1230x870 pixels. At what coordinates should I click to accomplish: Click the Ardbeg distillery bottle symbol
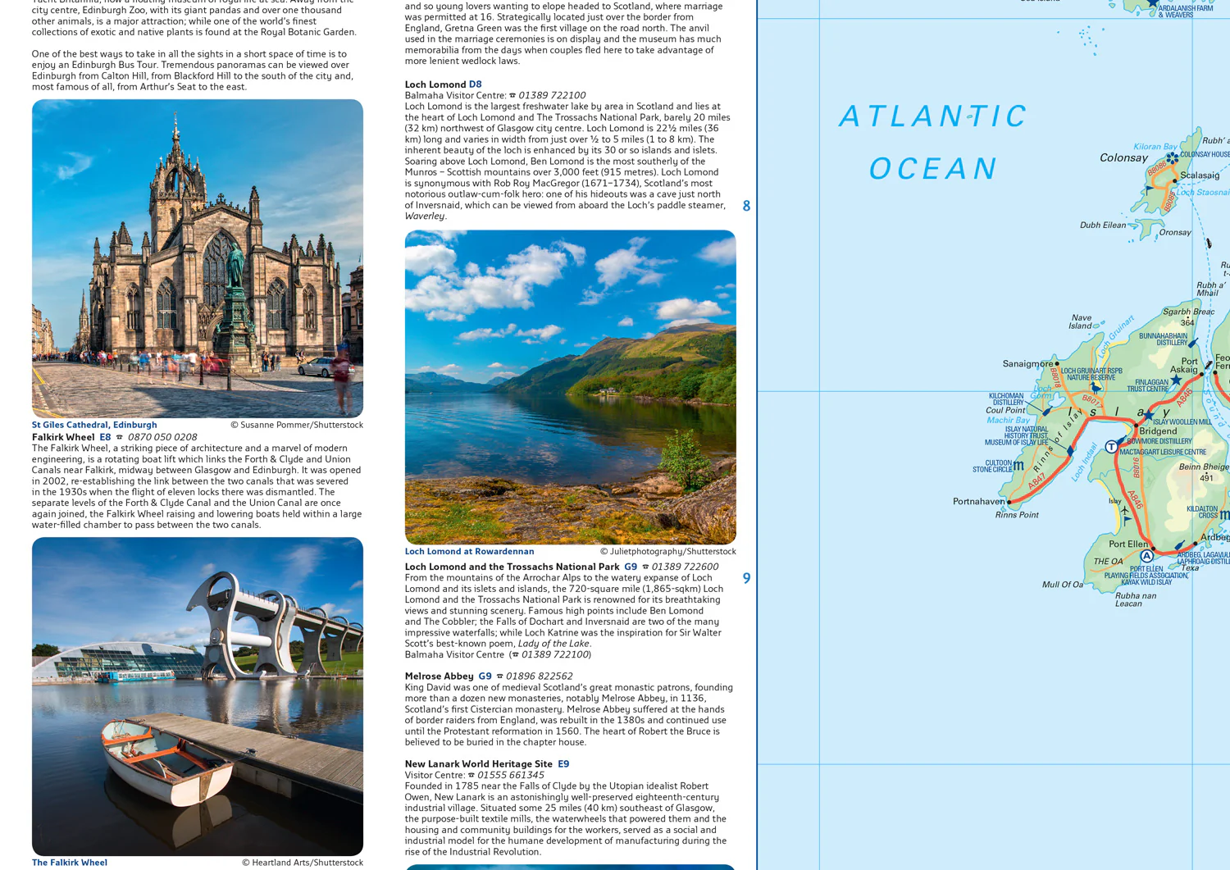pos(1179,546)
